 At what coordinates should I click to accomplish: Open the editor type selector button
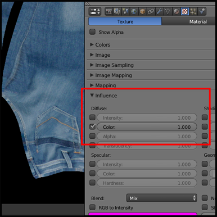(94, 12)
